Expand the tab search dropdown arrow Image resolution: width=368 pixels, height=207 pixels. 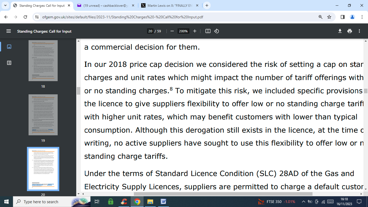point(5,5)
